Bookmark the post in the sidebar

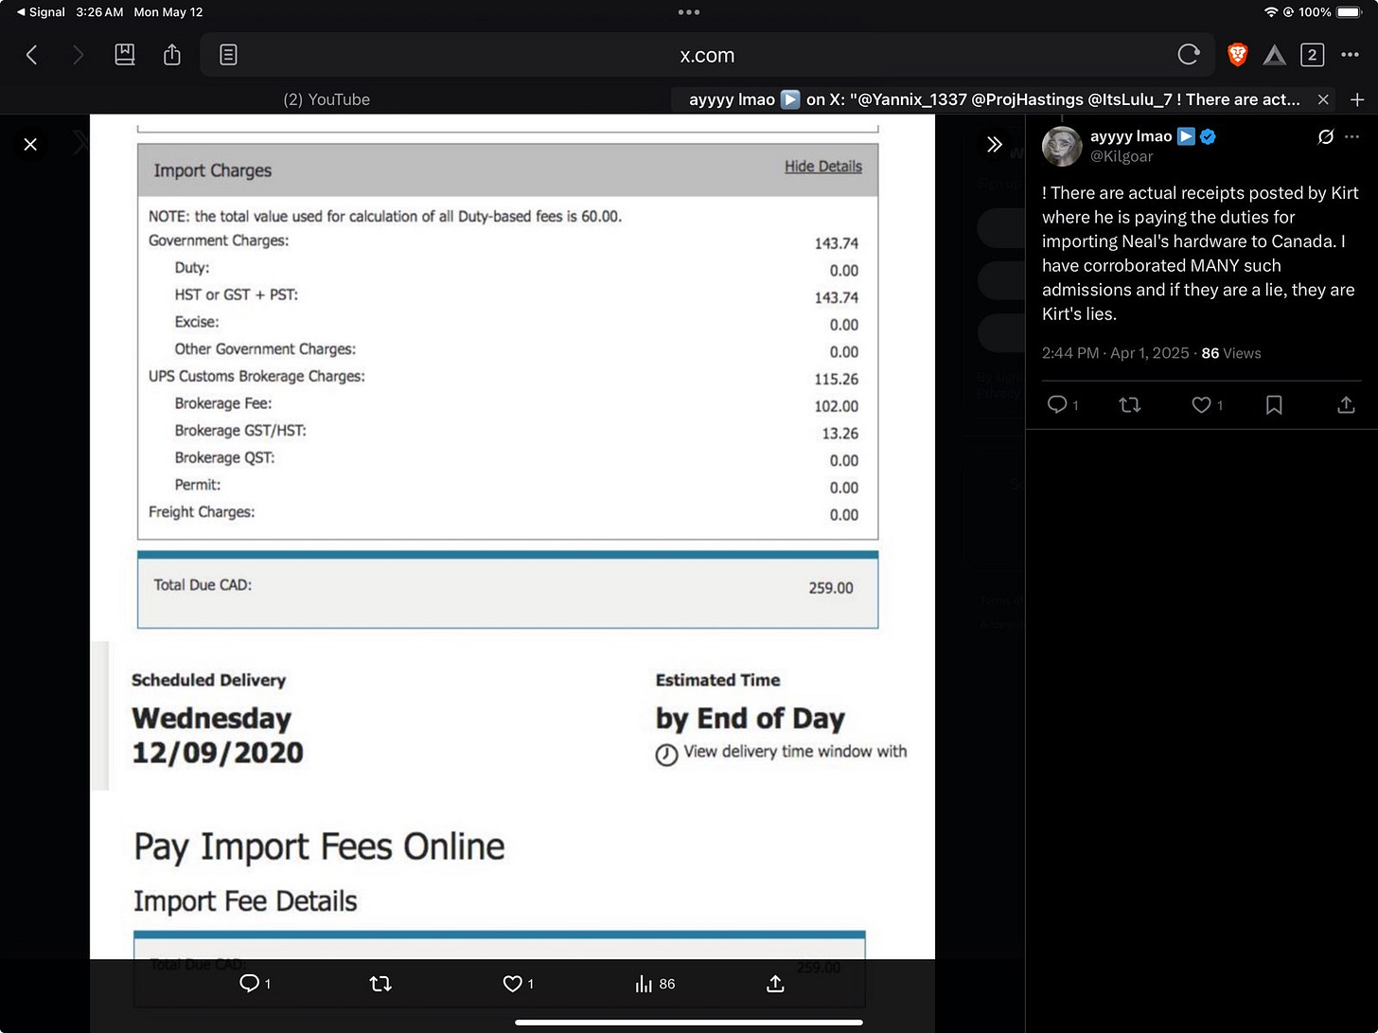coord(1274,404)
